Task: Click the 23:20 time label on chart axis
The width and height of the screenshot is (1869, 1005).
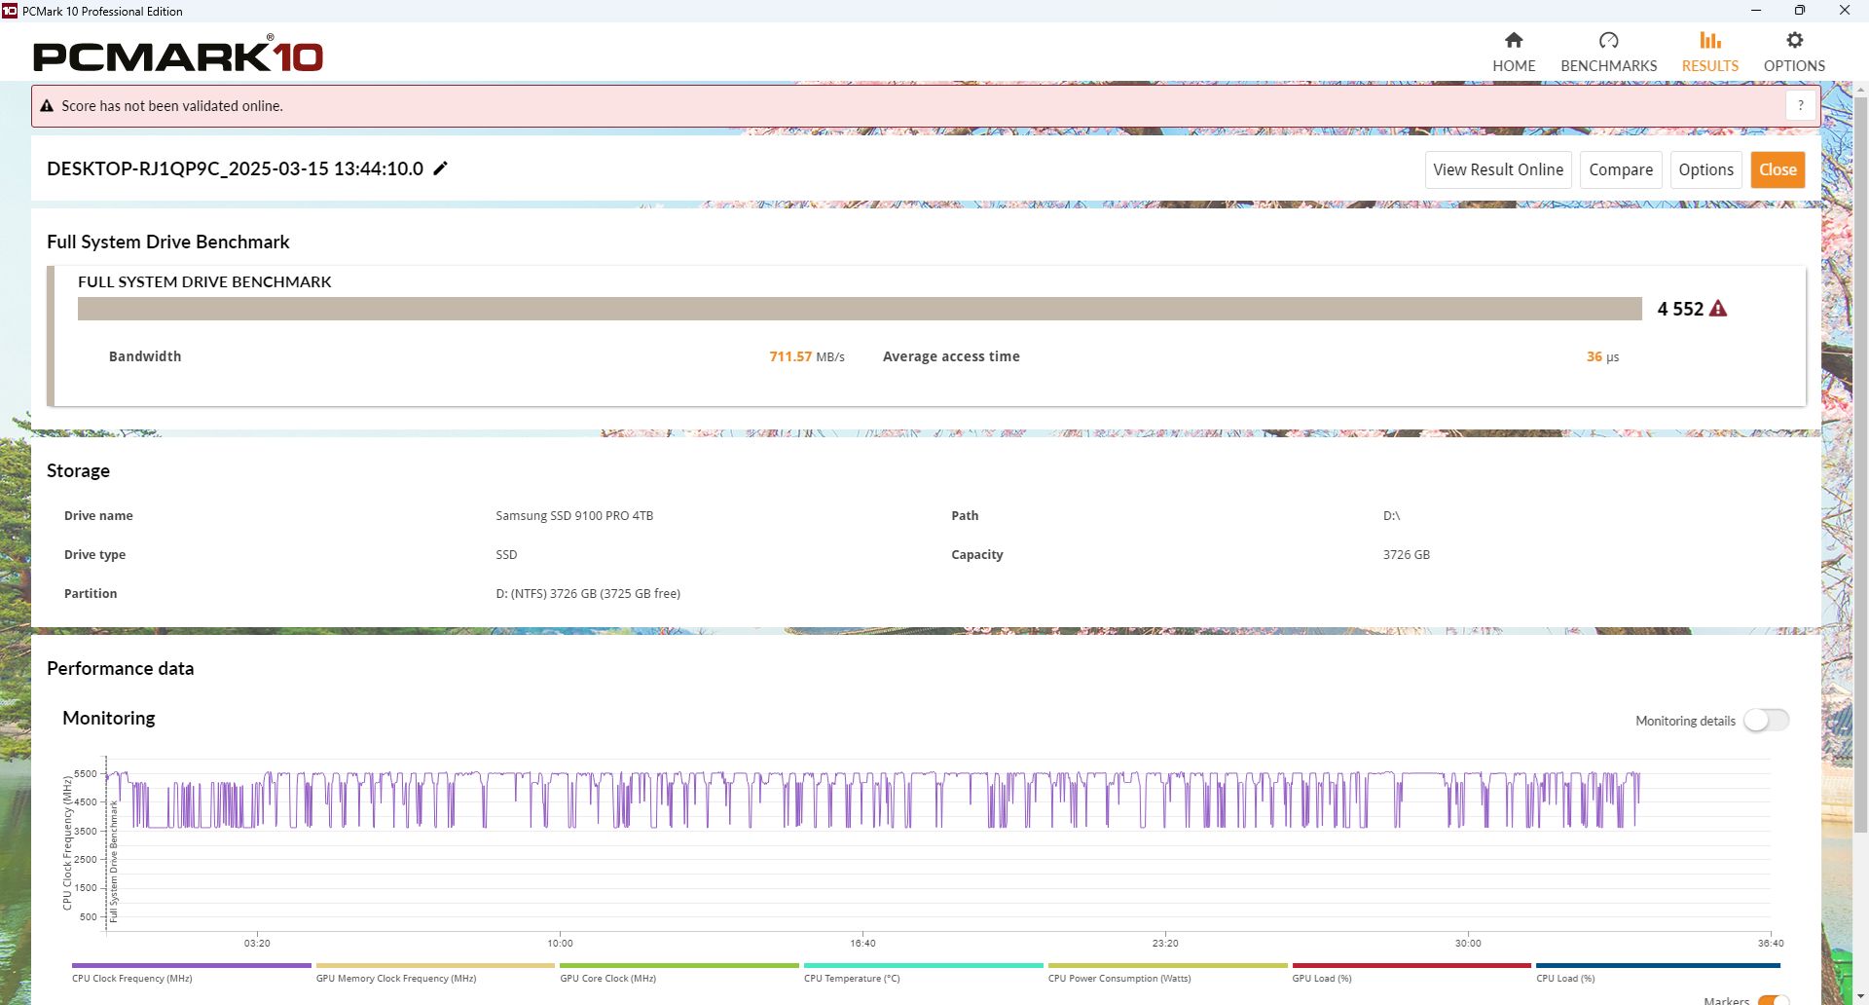Action: (1165, 943)
